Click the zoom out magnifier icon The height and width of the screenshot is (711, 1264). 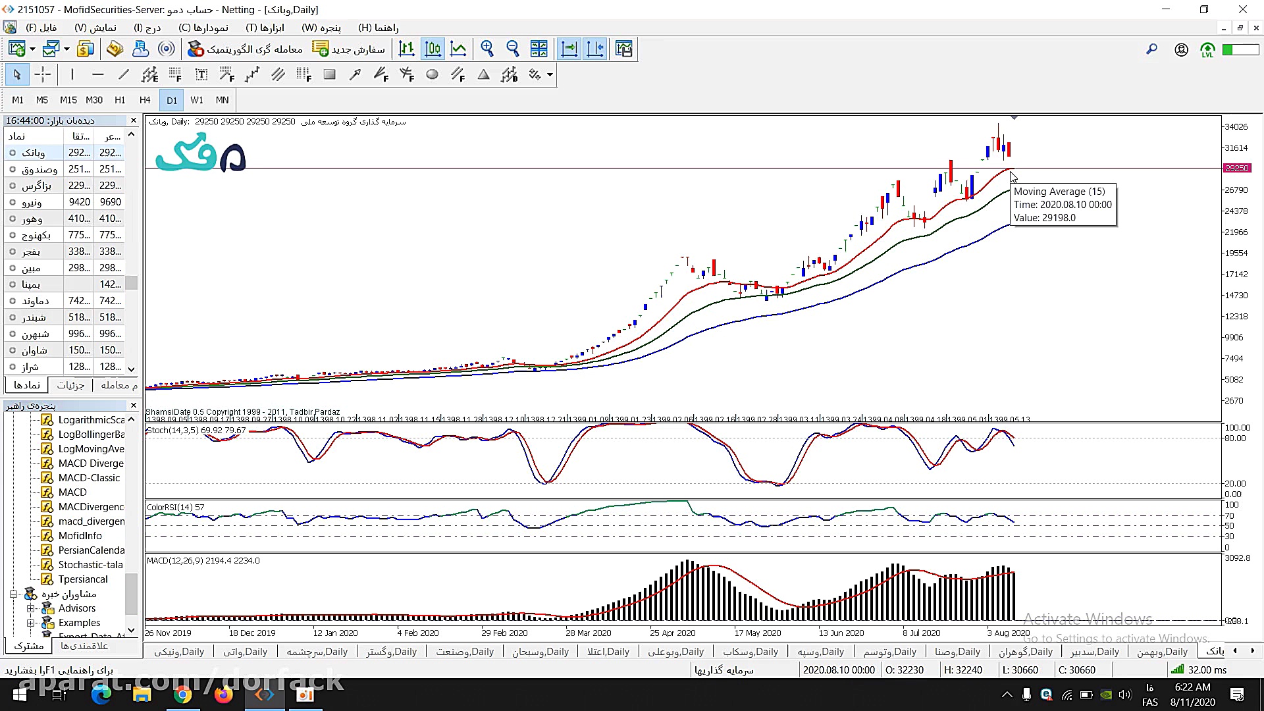(513, 49)
